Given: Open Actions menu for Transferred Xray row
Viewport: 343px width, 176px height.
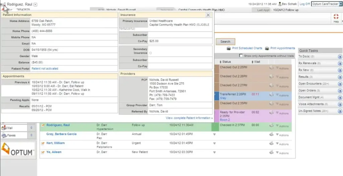Looking at the screenshot, I should (x=282, y=95).
